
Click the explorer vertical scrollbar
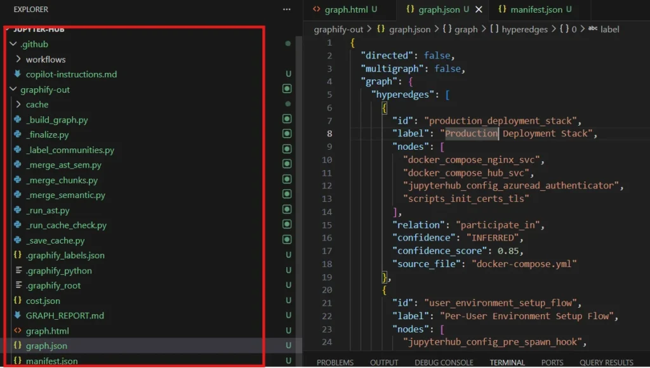(299, 187)
